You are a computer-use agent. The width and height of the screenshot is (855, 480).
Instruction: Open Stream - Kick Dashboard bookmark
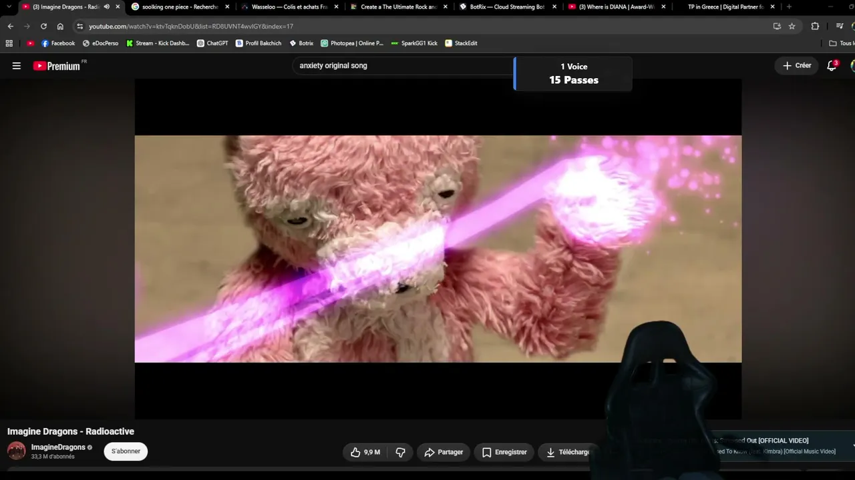158,43
